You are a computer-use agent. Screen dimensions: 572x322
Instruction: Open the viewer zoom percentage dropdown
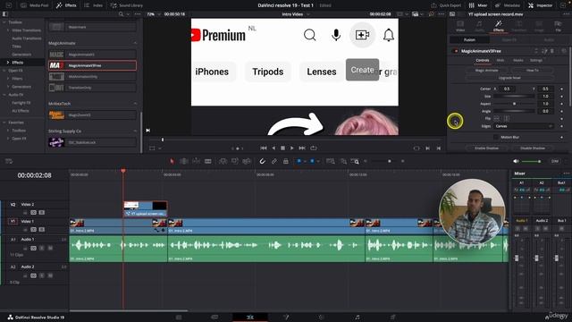pyautogui.click(x=153, y=14)
